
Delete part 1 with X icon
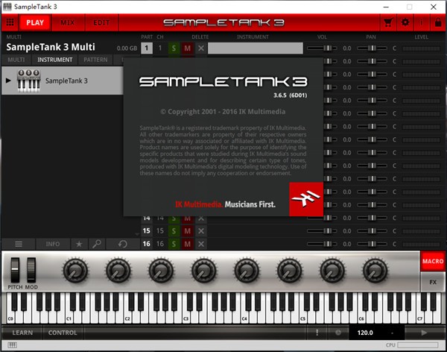coord(201,48)
